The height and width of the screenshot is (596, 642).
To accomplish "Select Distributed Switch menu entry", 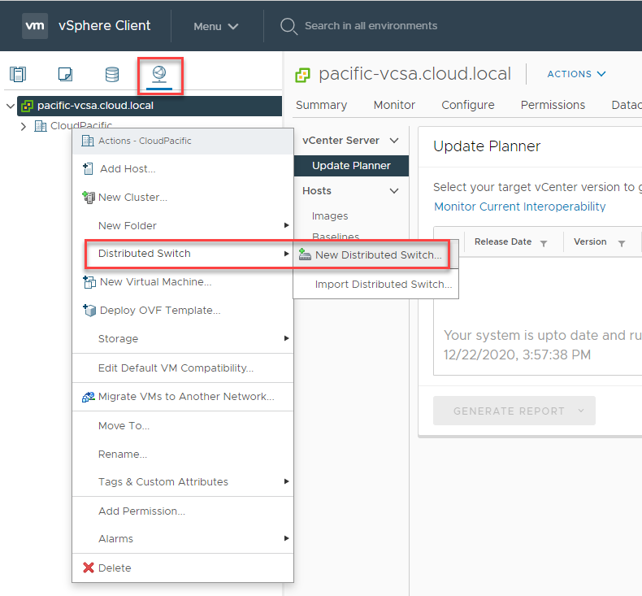I will click(183, 254).
